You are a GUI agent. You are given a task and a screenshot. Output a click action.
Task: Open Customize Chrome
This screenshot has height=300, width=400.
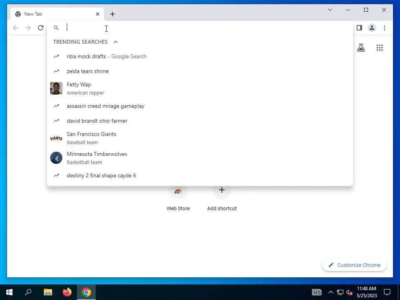(x=354, y=265)
